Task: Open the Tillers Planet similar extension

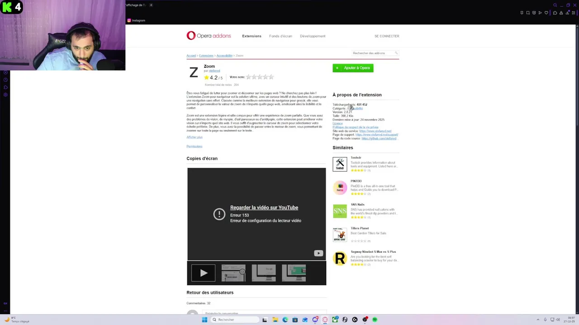Action: tap(360, 228)
